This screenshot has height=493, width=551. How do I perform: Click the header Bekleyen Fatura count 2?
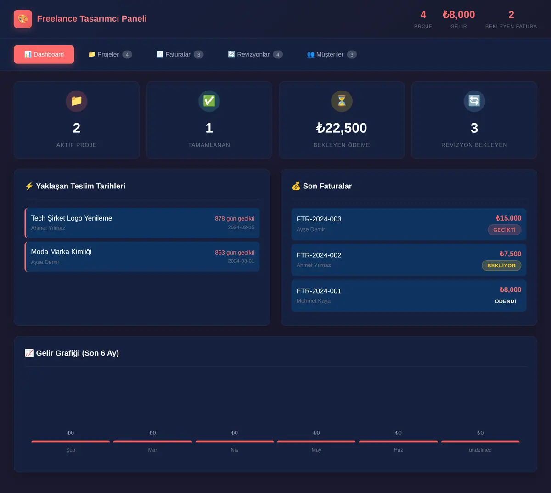click(511, 15)
